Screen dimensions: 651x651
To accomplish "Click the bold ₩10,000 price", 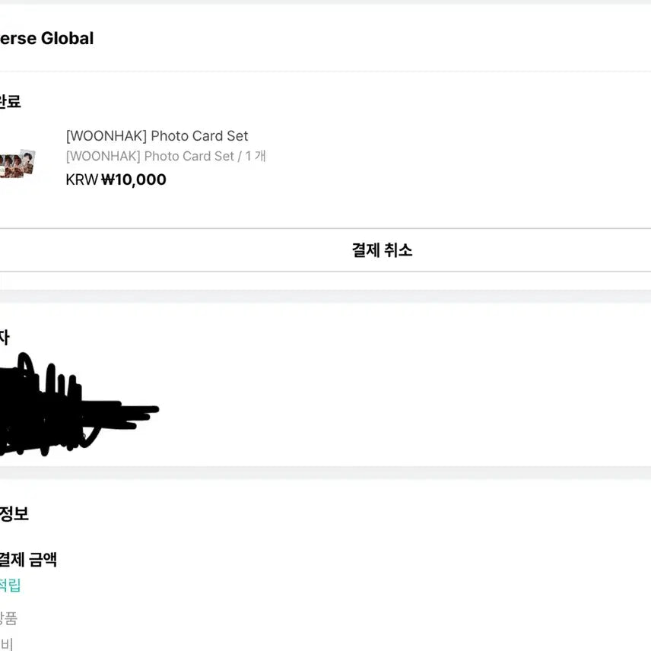I will [x=134, y=179].
